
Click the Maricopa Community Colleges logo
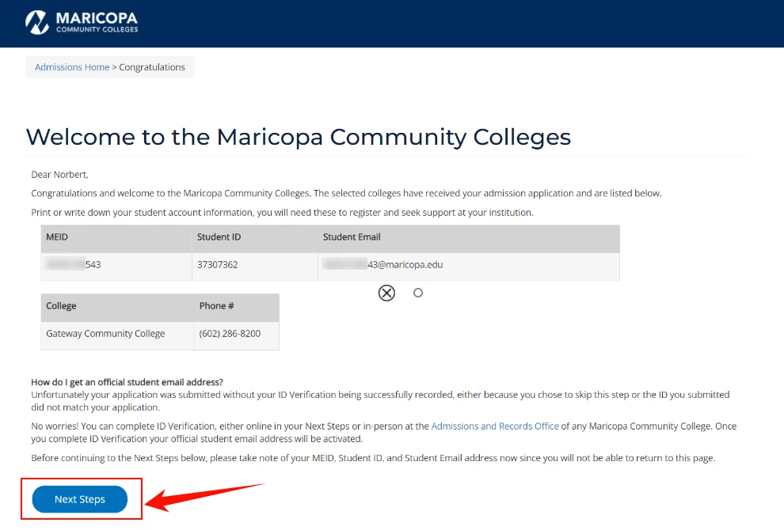coord(82,22)
